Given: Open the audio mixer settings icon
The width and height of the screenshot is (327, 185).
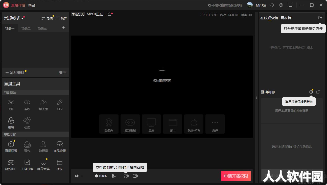Looking at the screenshot, I should [114, 176].
